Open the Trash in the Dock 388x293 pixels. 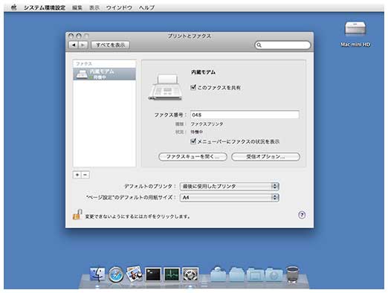(293, 274)
